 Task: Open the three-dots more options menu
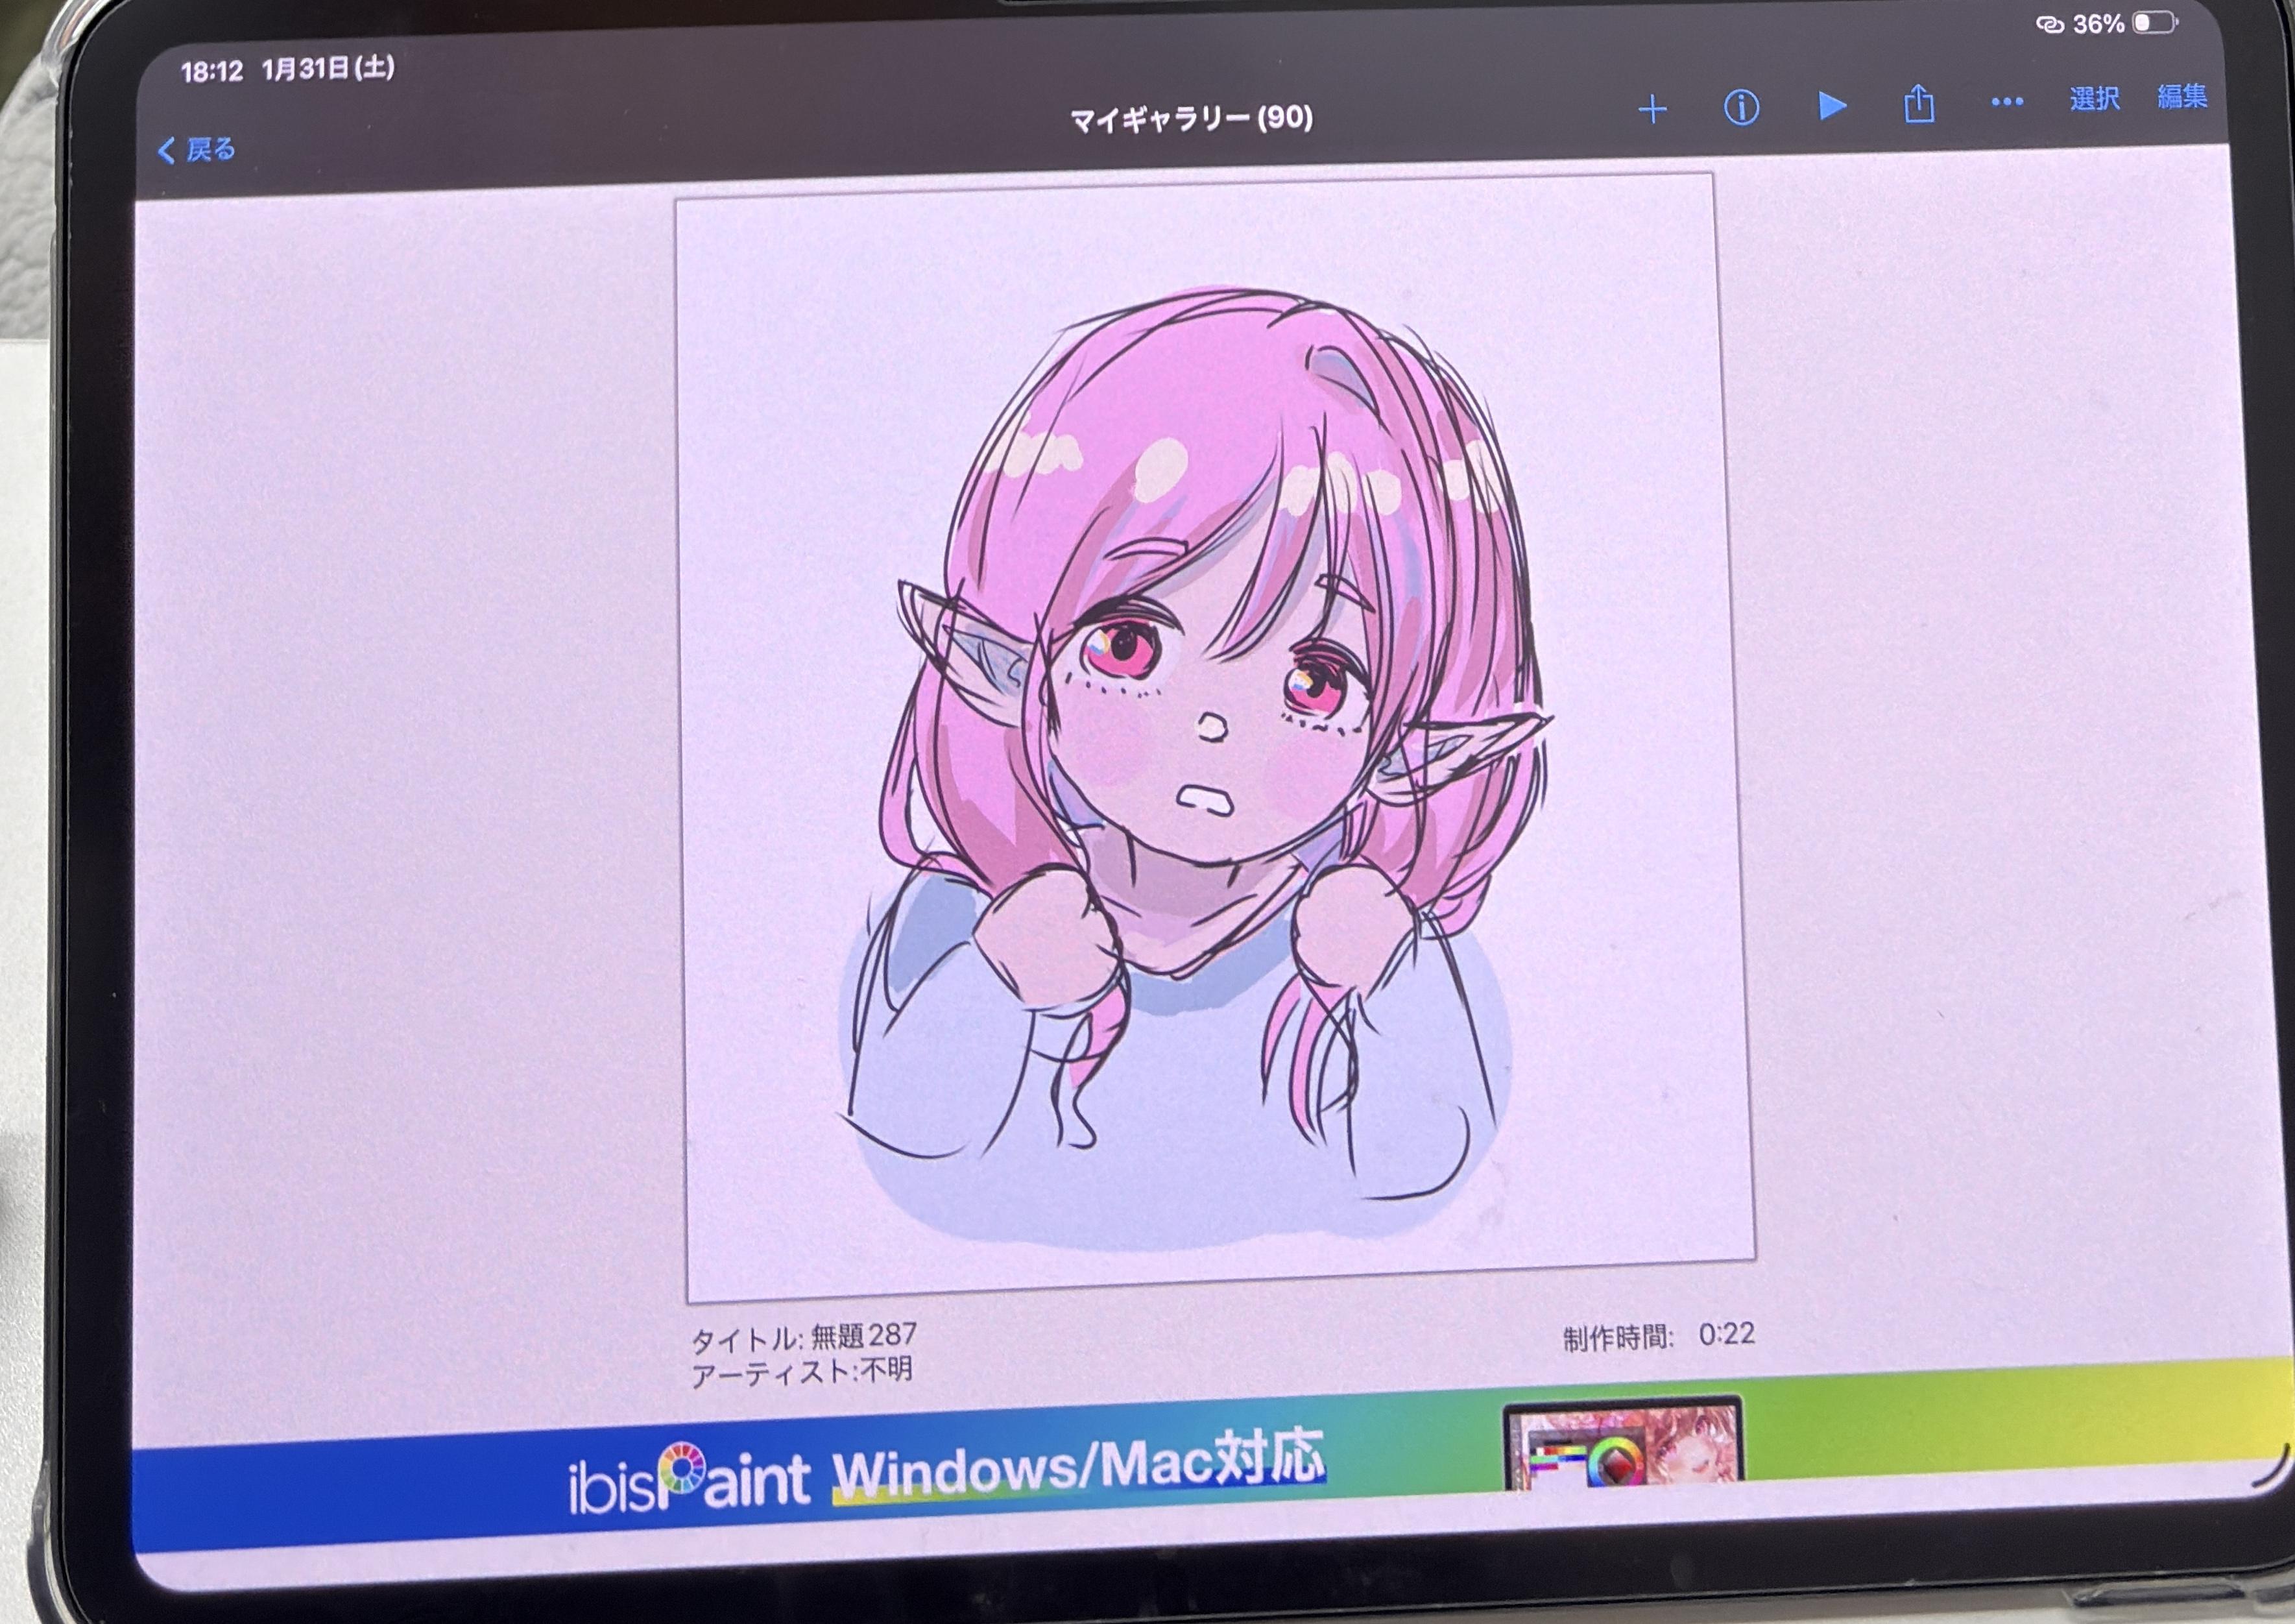(x=2006, y=102)
